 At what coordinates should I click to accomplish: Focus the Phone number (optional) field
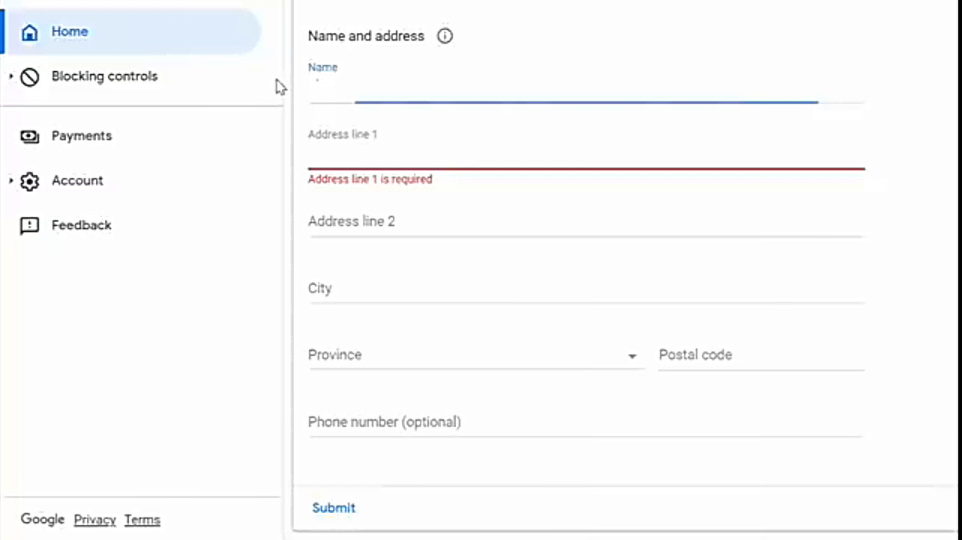pos(586,422)
